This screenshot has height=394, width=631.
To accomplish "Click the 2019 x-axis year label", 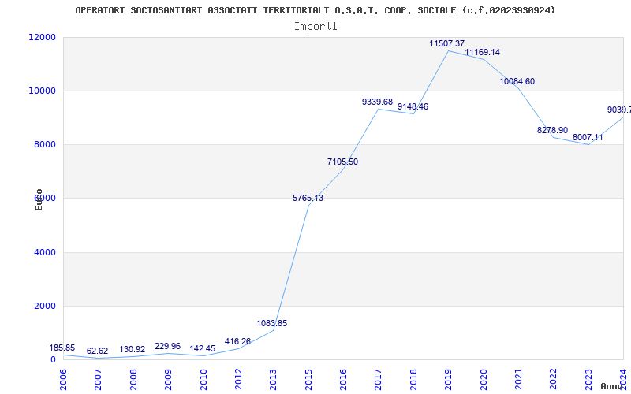I will (449, 379).
